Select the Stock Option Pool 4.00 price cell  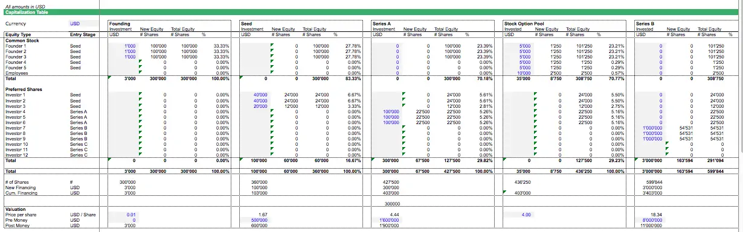pyautogui.click(x=518, y=215)
